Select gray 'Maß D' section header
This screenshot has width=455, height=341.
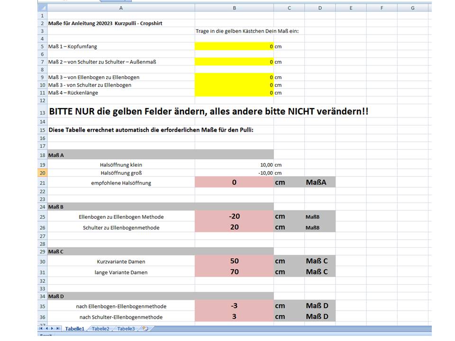161,296
